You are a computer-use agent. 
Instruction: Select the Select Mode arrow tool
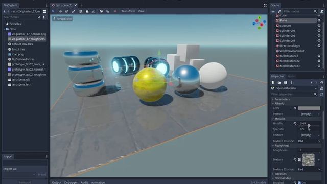click(x=53, y=11)
